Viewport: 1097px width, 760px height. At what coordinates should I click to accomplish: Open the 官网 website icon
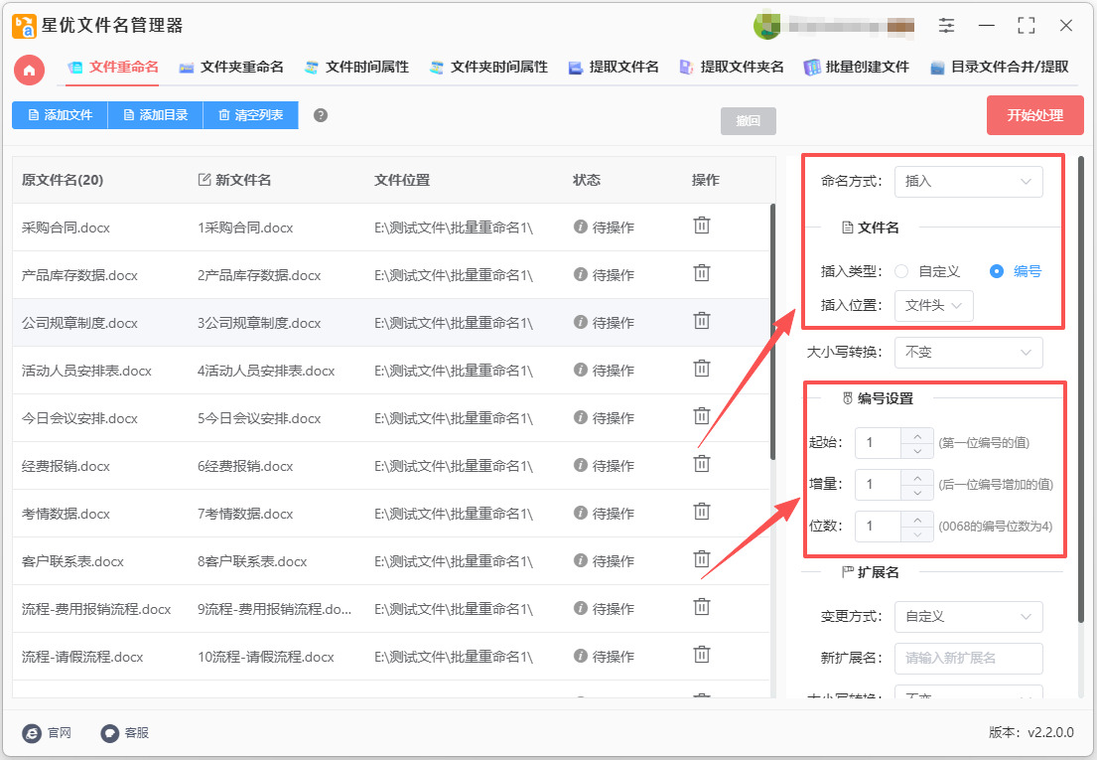32,733
